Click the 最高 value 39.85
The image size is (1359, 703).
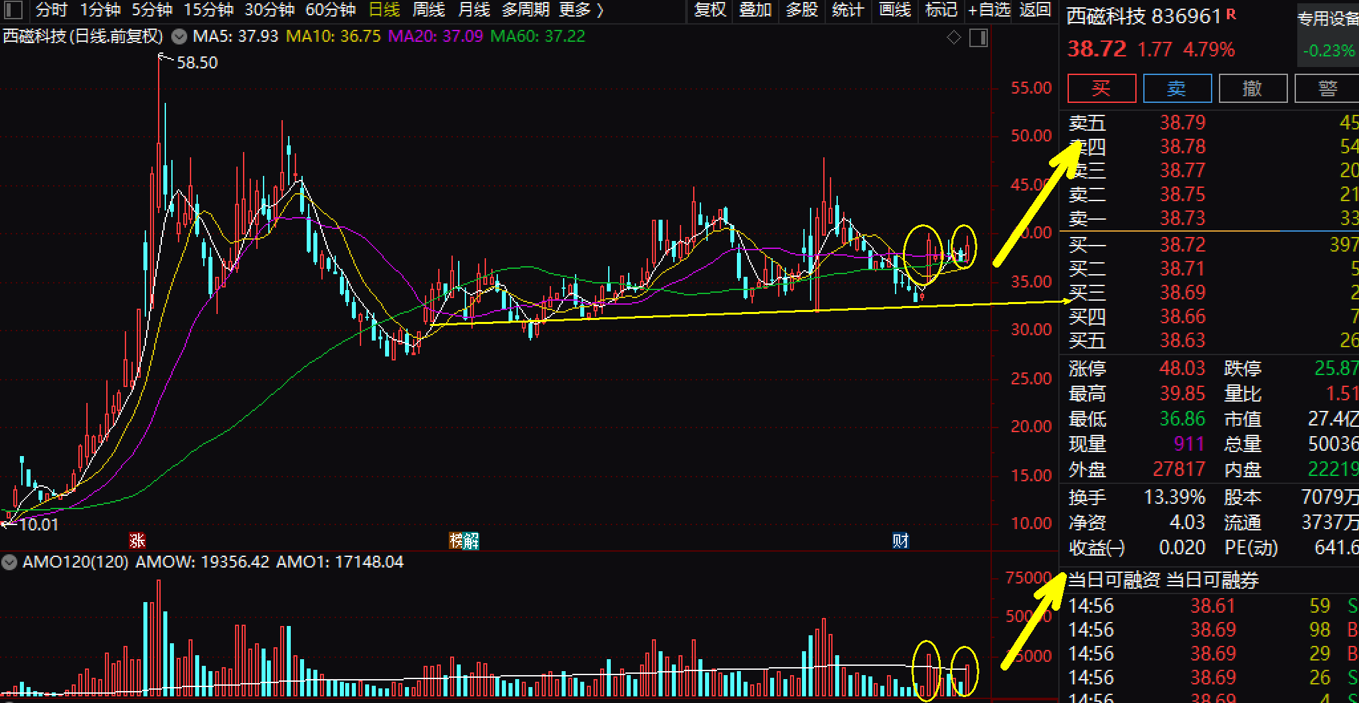1182,394
